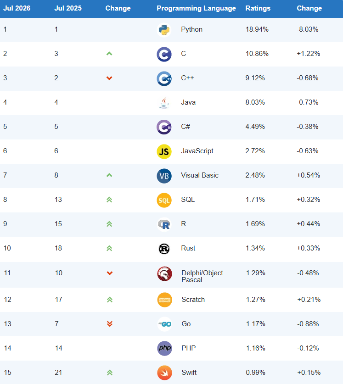Click the double red down arrow for Go

(110, 324)
